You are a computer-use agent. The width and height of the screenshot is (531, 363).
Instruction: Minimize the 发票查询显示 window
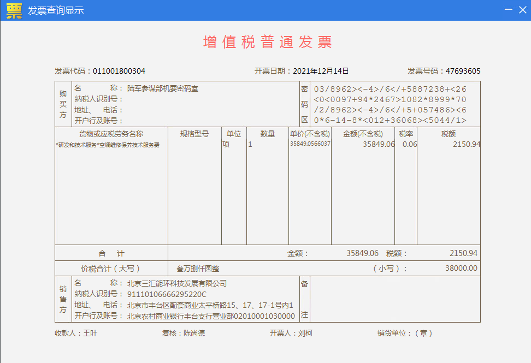pos(508,10)
